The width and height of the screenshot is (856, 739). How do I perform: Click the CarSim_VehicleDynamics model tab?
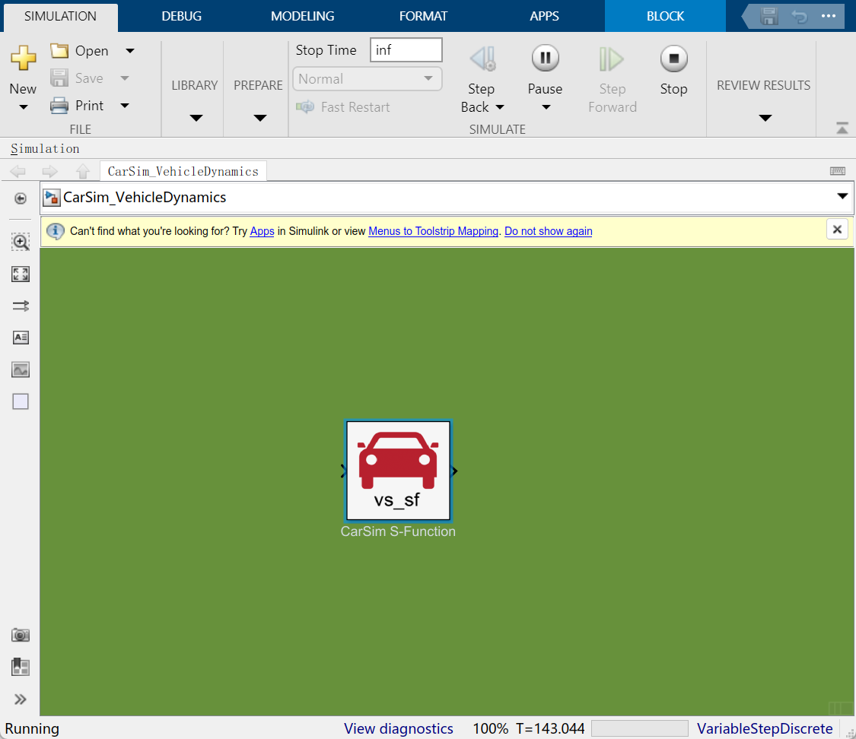point(183,171)
